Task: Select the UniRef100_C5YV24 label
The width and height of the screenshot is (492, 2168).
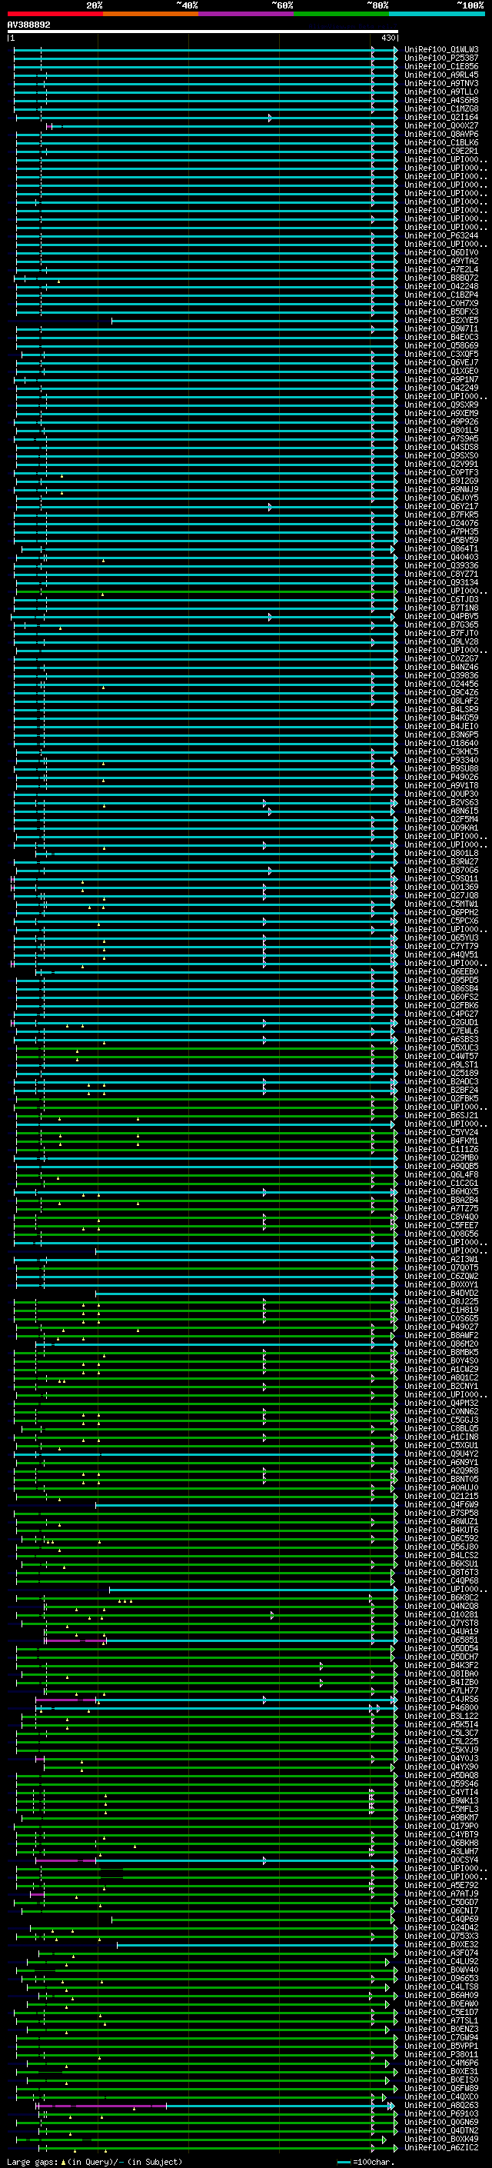Action: click(440, 1133)
